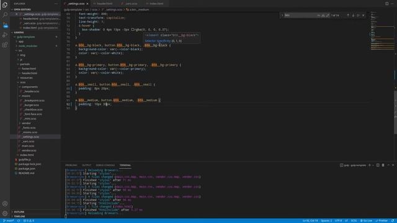Screen dimensions: 397x223
Task: Open the Source Control view
Action: click(x=5, y=25)
